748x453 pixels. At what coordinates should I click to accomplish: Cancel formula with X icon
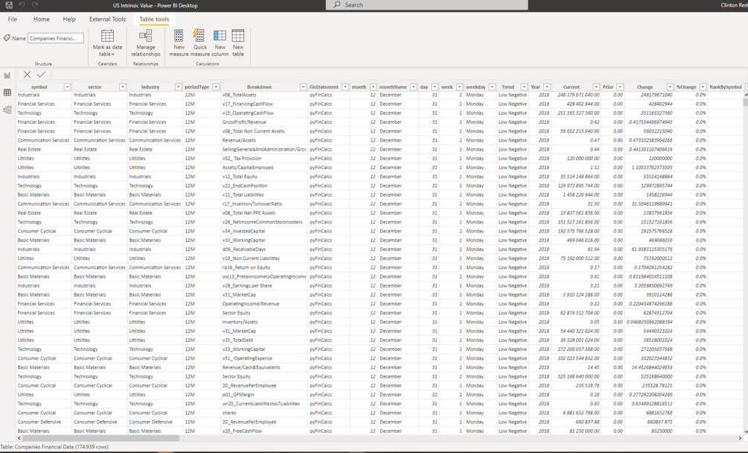tap(28, 74)
